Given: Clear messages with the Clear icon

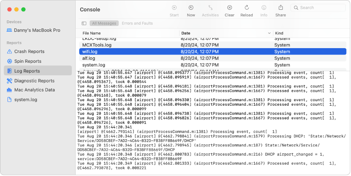Looking at the screenshot, I should click(229, 8).
